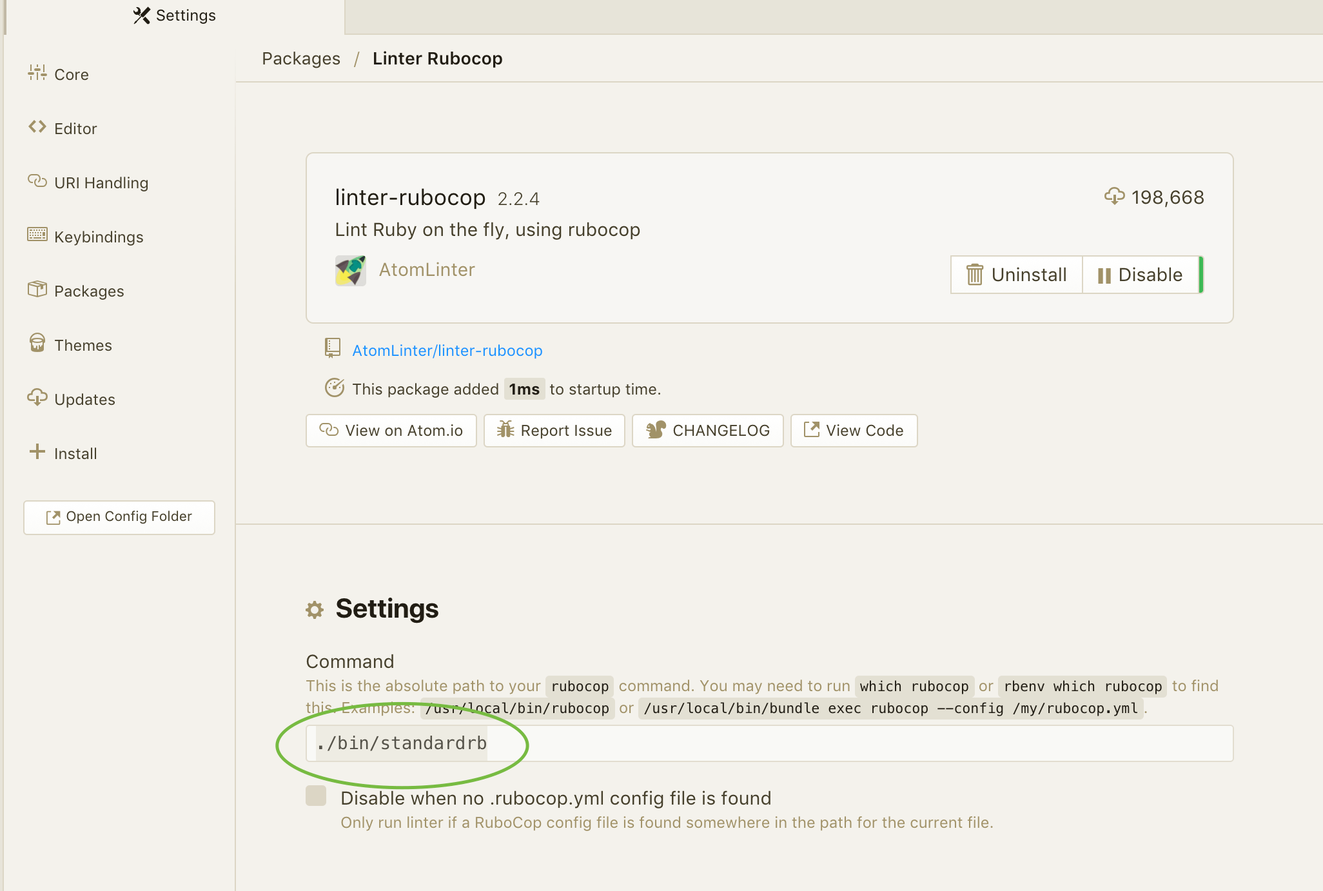Click the Packages box icon
Viewport: 1323px width, 891px height.
pos(37,289)
